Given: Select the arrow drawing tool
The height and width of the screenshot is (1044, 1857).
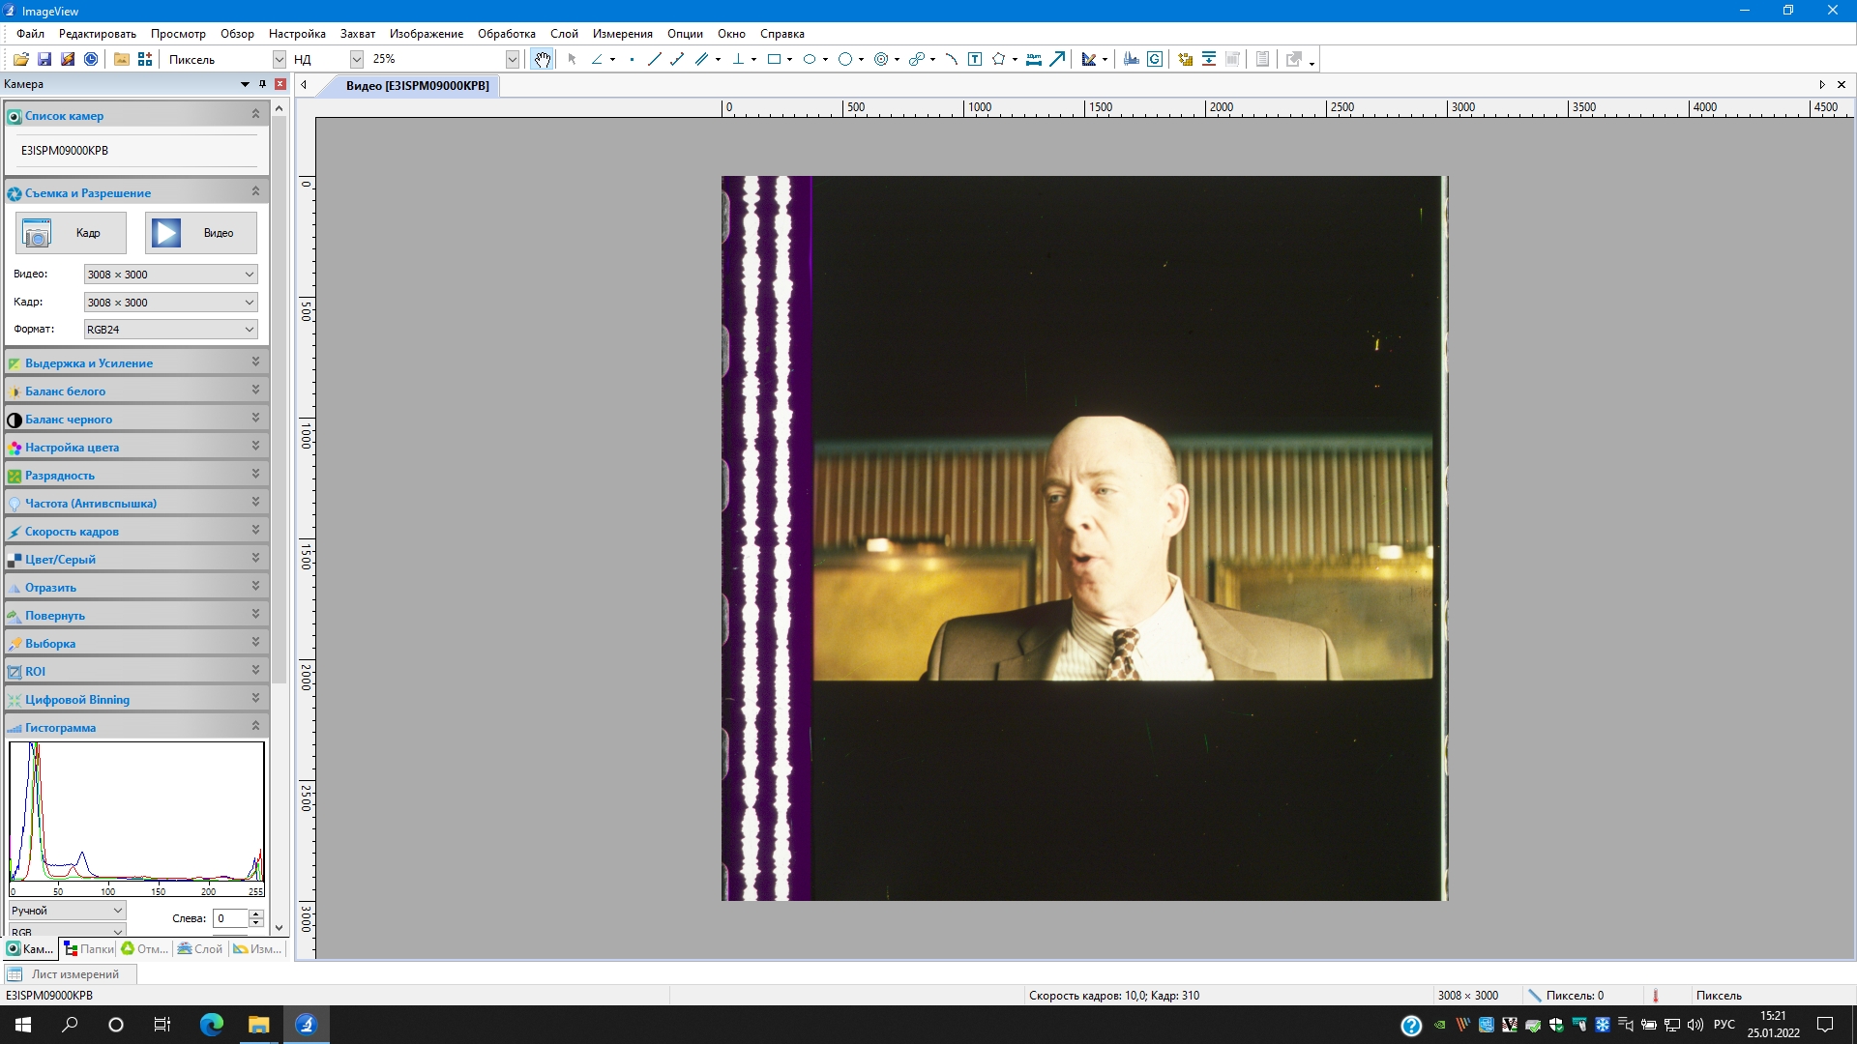Looking at the screenshot, I should tap(1058, 60).
